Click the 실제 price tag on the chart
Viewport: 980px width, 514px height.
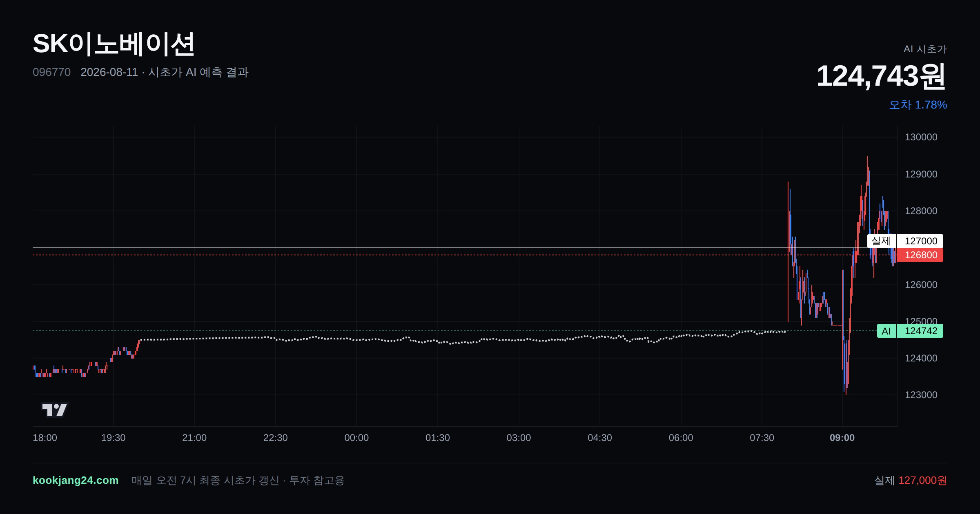[881, 241]
